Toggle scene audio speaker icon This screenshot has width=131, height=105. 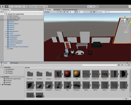pos(67,12)
